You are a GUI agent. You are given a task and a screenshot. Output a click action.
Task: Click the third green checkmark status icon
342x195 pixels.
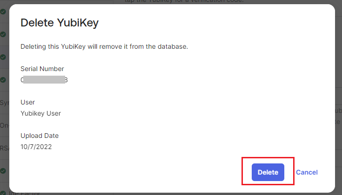(3, 57)
